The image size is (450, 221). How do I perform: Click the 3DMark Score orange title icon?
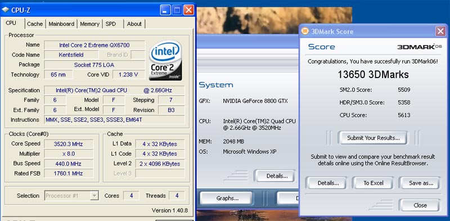point(305,31)
